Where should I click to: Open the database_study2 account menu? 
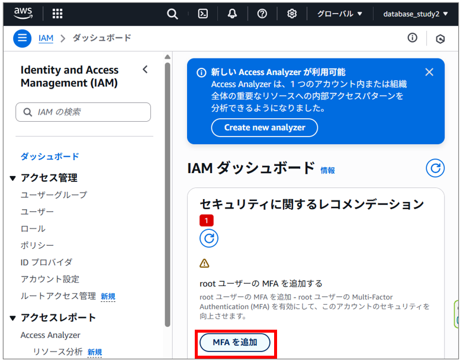(x=416, y=14)
